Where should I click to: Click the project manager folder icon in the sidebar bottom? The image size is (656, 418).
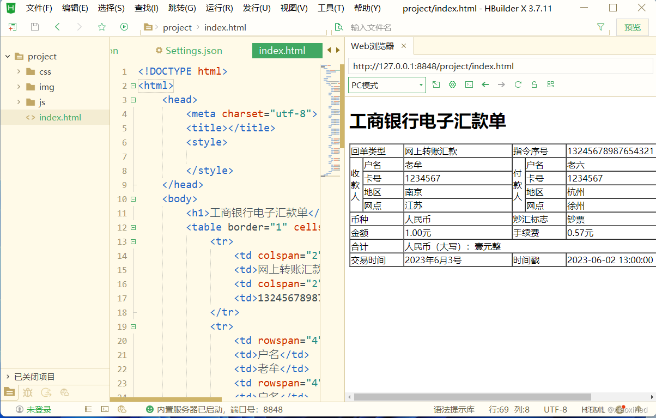tap(10, 392)
